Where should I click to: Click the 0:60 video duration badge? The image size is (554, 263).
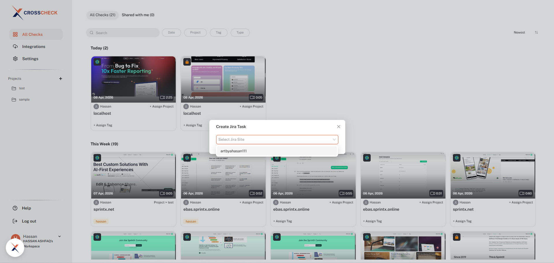tap(526, 193)
